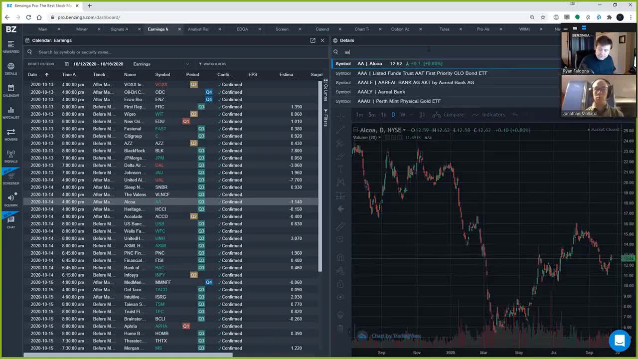Open the Filters side panel
The width and height of the screenshot is (638, 359).
coord(325,118)
